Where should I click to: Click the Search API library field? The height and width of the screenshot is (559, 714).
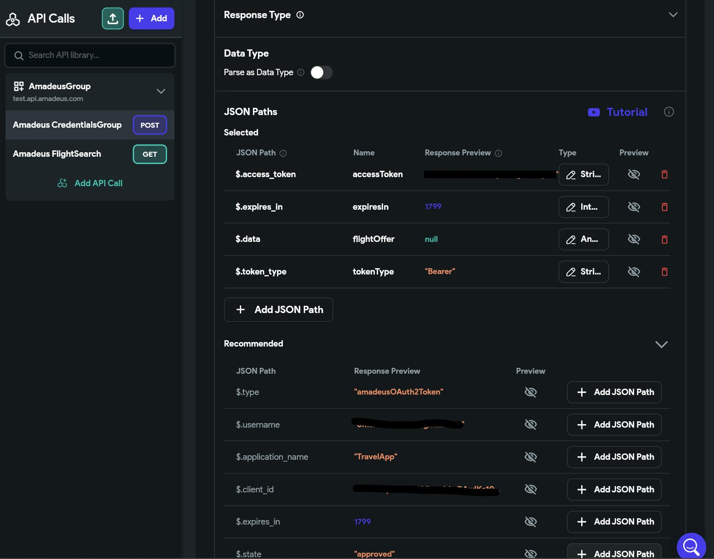[x=90, y=55]
